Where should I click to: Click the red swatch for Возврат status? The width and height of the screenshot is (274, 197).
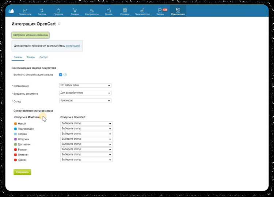15,150
